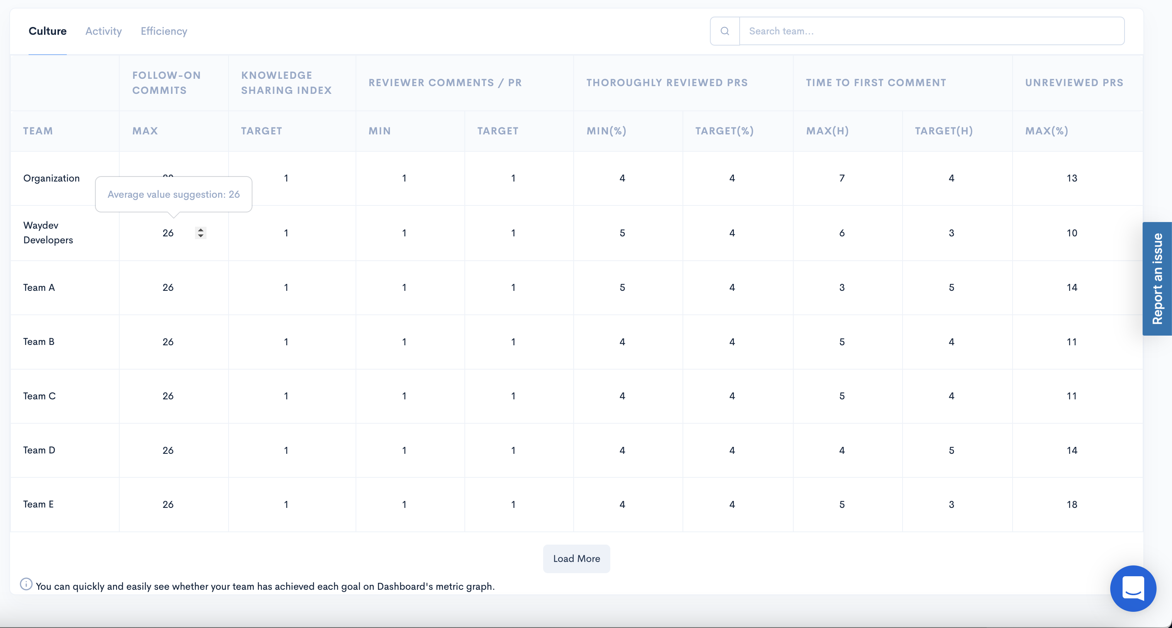Click stepper arrows for Waydev Developers max
The width and height of the screenshot is (1172, 628).
point(201,233)
